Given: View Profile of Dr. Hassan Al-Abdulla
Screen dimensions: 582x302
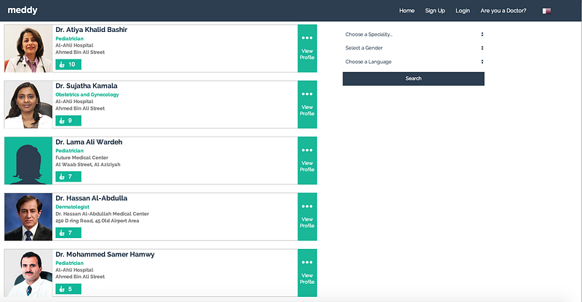Looking at the screenshot, I should [x=307, y=217].
